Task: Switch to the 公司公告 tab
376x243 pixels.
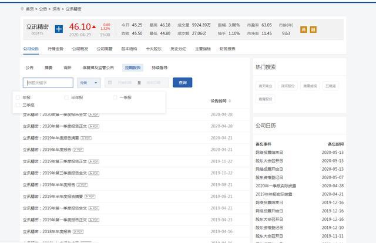Action: tap(31, 49)
